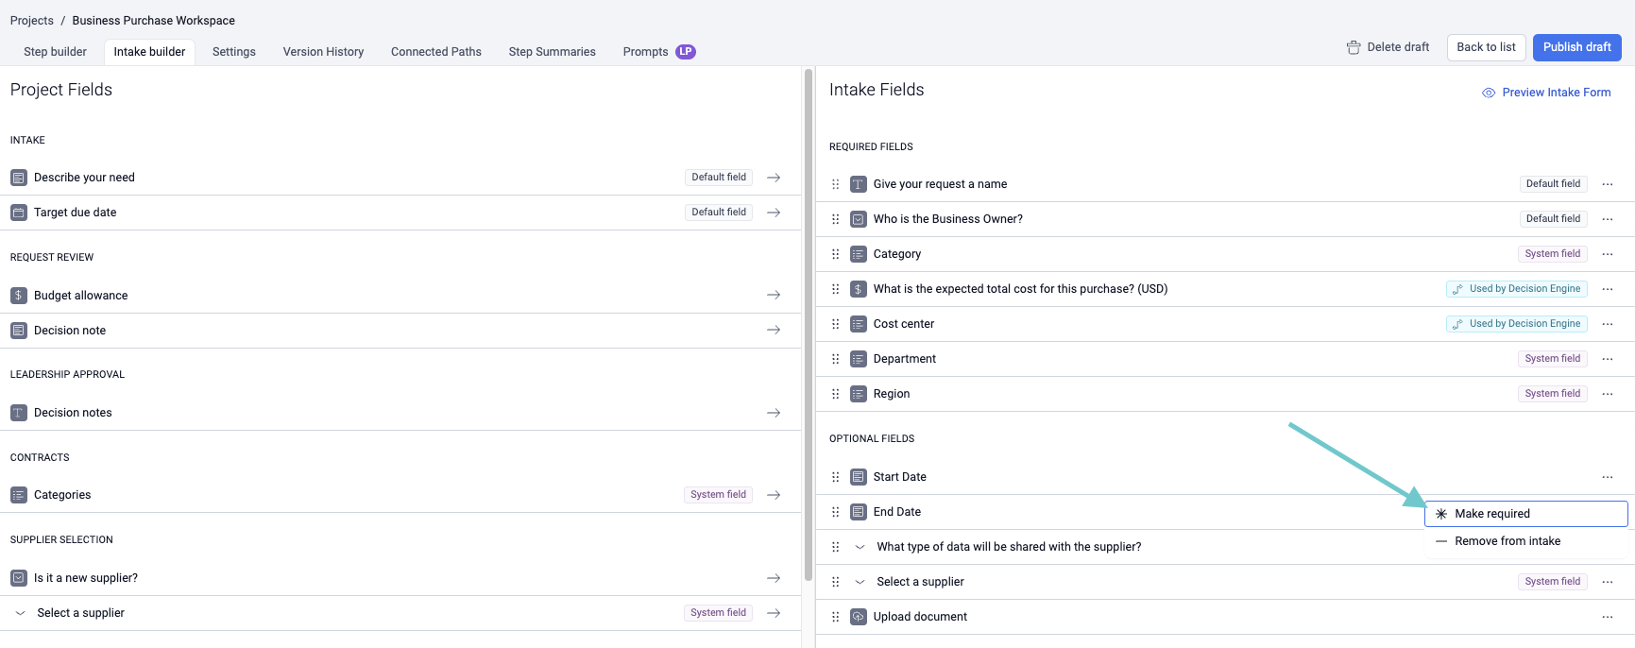Click the eye icon for intake preview
The height and width of the screenshot is (648, 1635).
pos(1488,93)
